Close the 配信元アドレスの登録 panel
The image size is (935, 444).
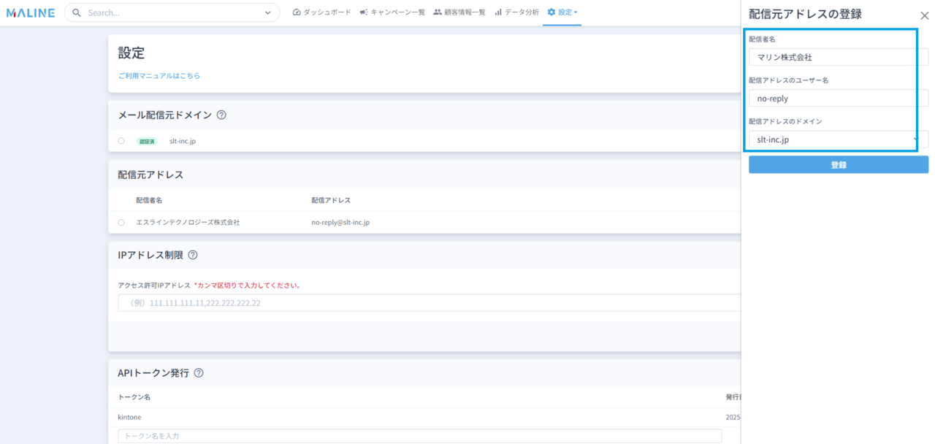(924, 15)
